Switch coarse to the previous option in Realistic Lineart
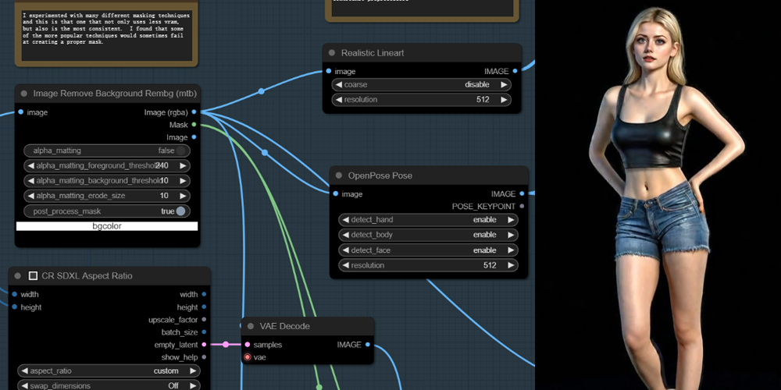The width and height of the screenshot is (781, 390). [x=339, y=84]
